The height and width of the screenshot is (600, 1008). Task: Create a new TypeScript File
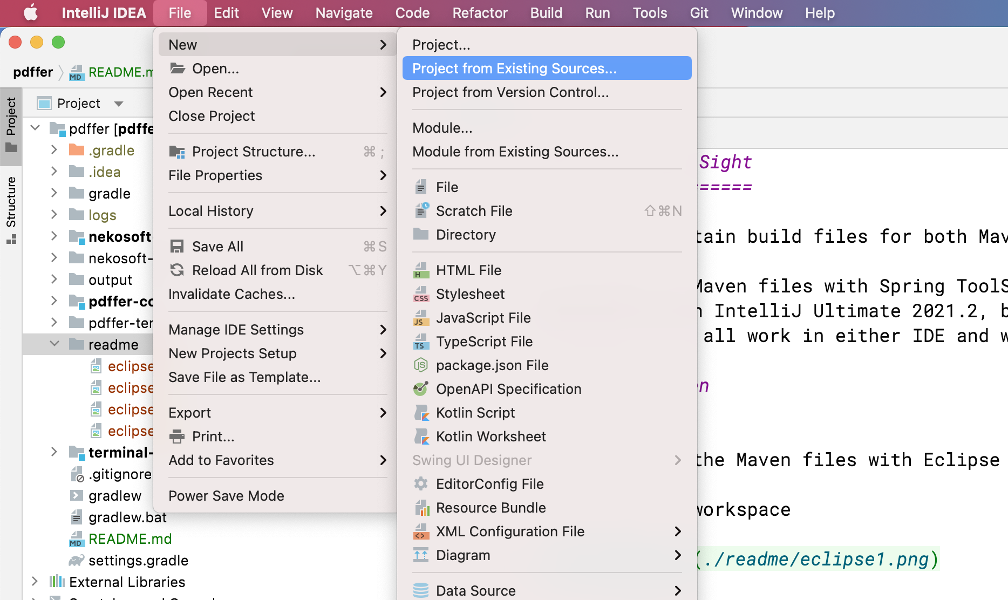coord(483,341)
